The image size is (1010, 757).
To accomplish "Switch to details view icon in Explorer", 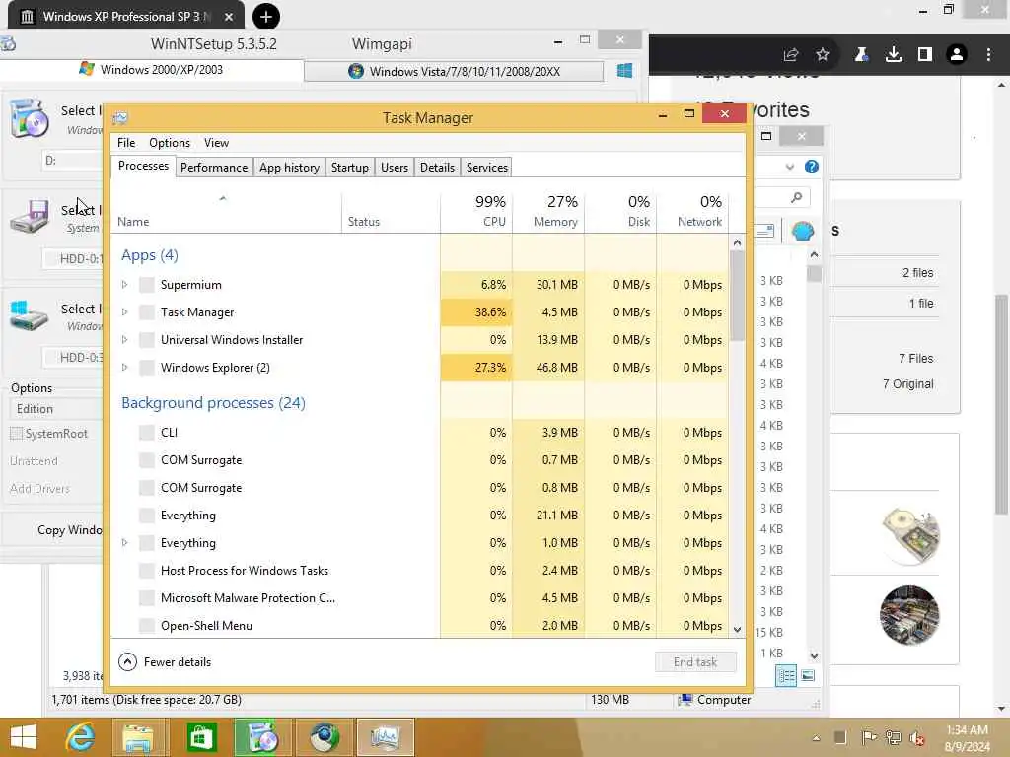I will point(786,676).
